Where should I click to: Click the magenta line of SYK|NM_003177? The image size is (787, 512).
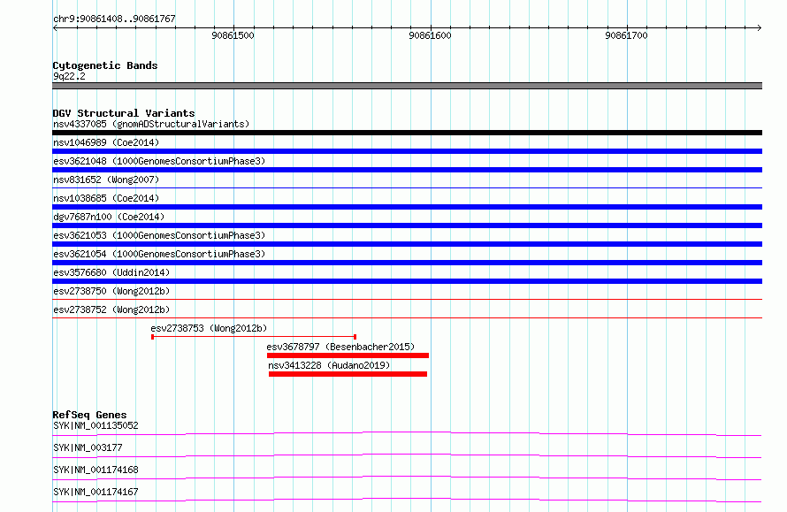point(407,455)
